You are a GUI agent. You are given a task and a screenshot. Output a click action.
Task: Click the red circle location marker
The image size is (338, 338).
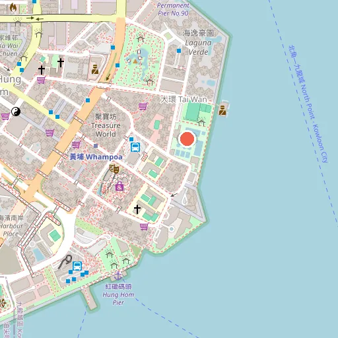(x=187, y=139)
